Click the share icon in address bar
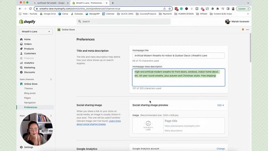 point(164,9)
